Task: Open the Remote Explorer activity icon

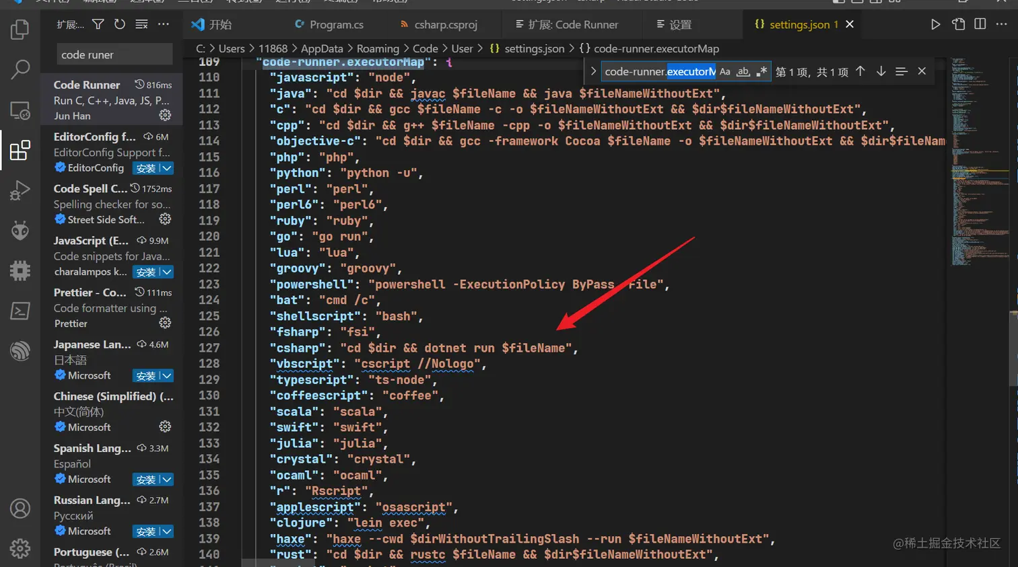Action: tap(20, 110)
